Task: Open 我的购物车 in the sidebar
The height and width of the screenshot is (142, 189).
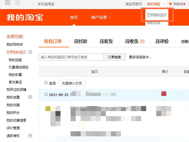Action: click(14, 44)
